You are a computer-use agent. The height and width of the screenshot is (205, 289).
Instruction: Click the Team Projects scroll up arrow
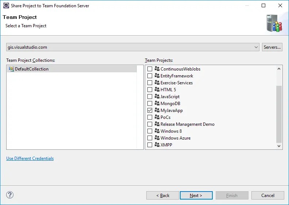279,69
